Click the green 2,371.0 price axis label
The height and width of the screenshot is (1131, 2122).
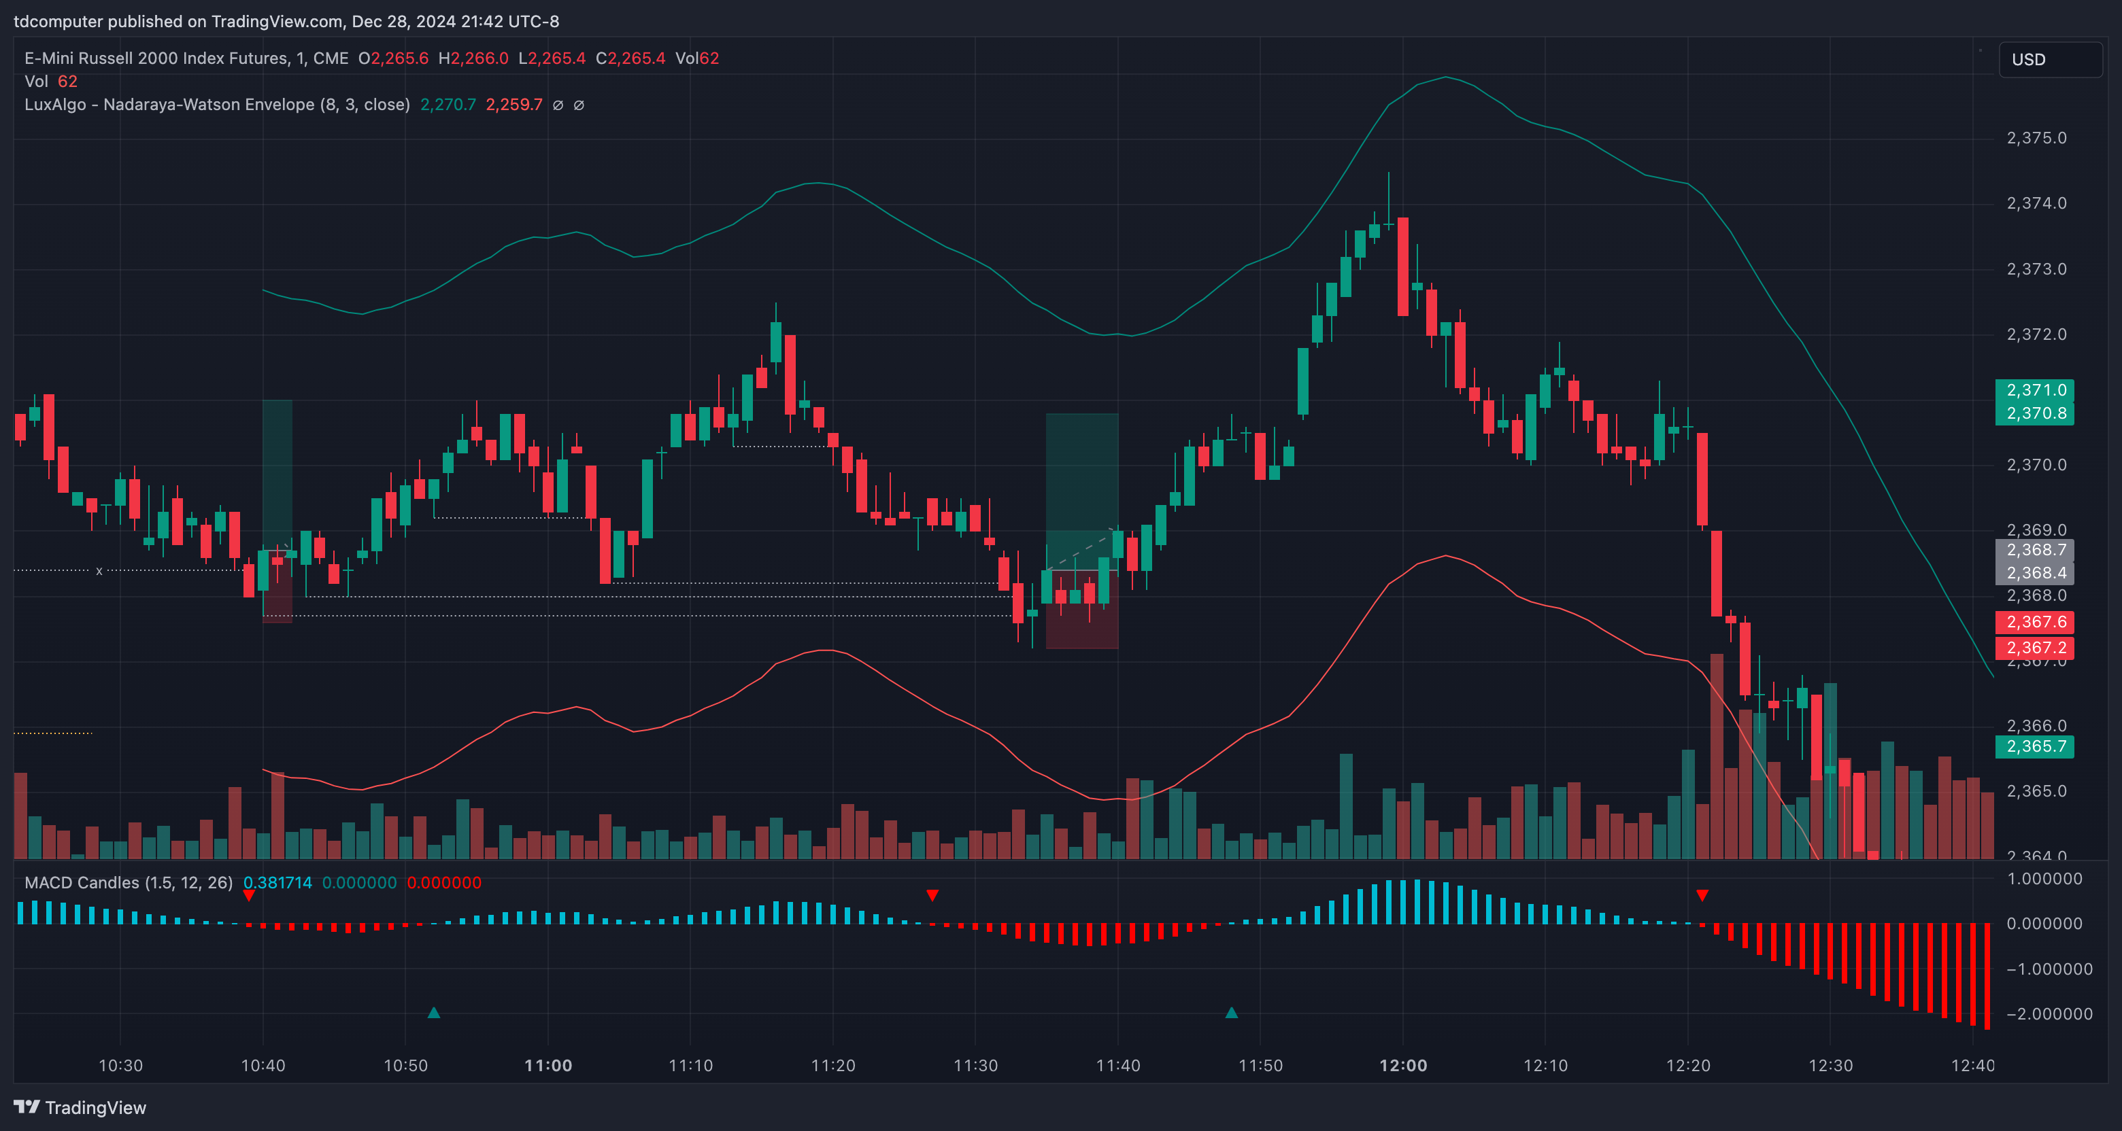click(2035, 390)
